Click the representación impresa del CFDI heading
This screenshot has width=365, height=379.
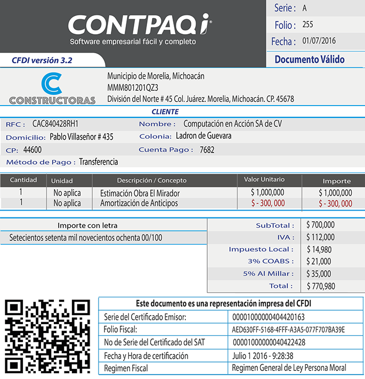click(223, 304)
